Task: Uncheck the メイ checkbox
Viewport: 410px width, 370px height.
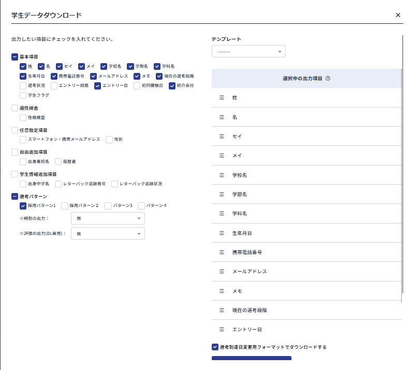Action: pyautogui.click(x=82, y=66)
